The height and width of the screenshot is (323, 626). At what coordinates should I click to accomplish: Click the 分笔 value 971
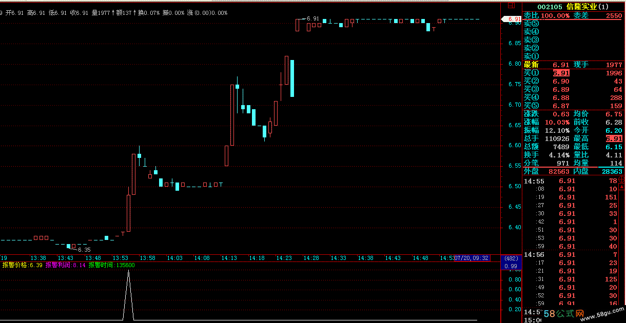(x=563, y=163)
